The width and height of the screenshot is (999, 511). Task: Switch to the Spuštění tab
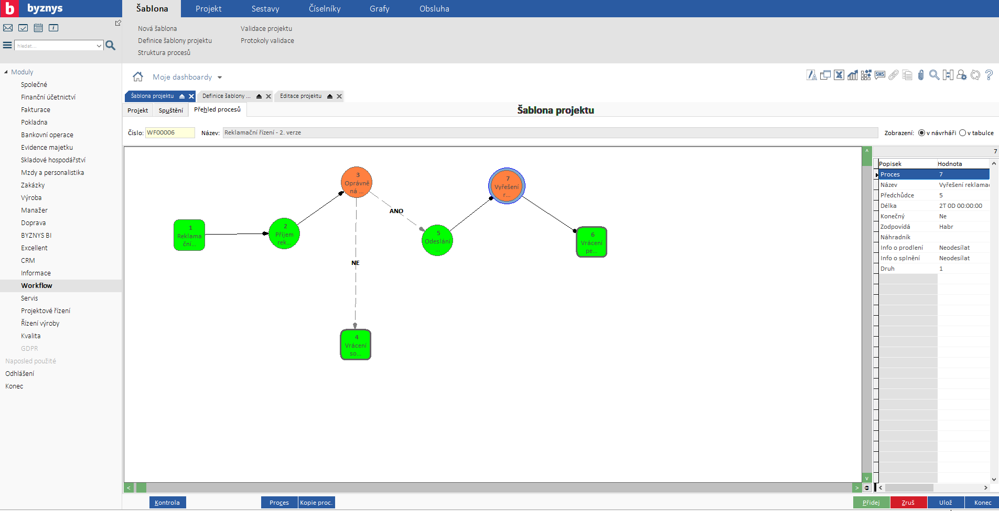pyautogui.click(x=170, y=110)
